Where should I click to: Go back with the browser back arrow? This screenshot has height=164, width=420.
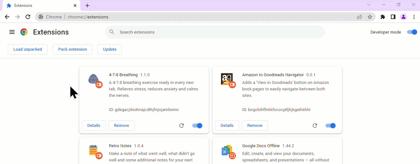pos(7,17)
